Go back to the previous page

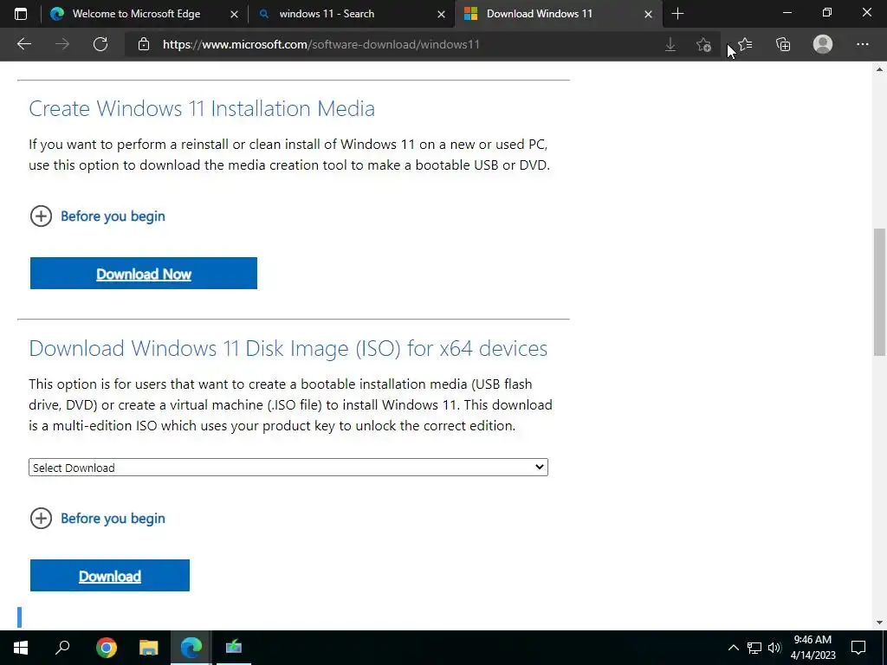(24, 44)
